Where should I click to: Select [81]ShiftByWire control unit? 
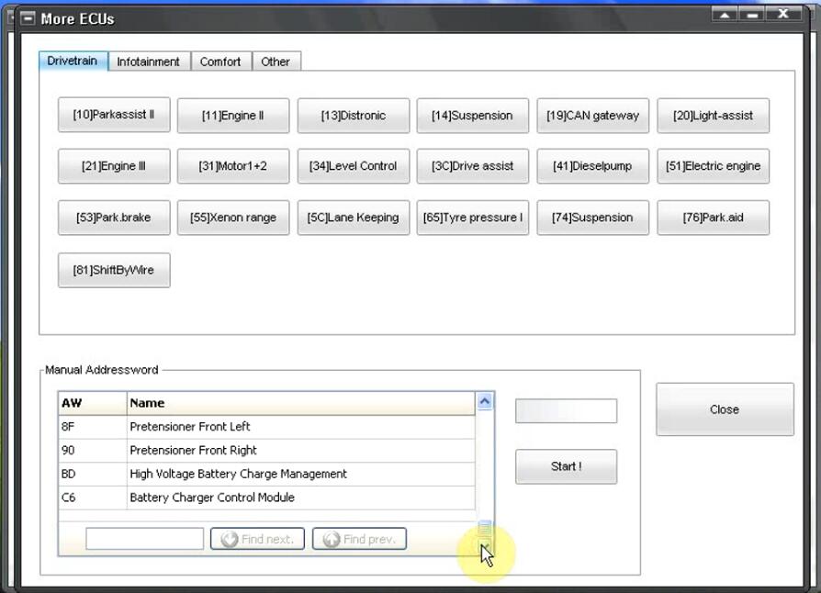pos(114,270)
